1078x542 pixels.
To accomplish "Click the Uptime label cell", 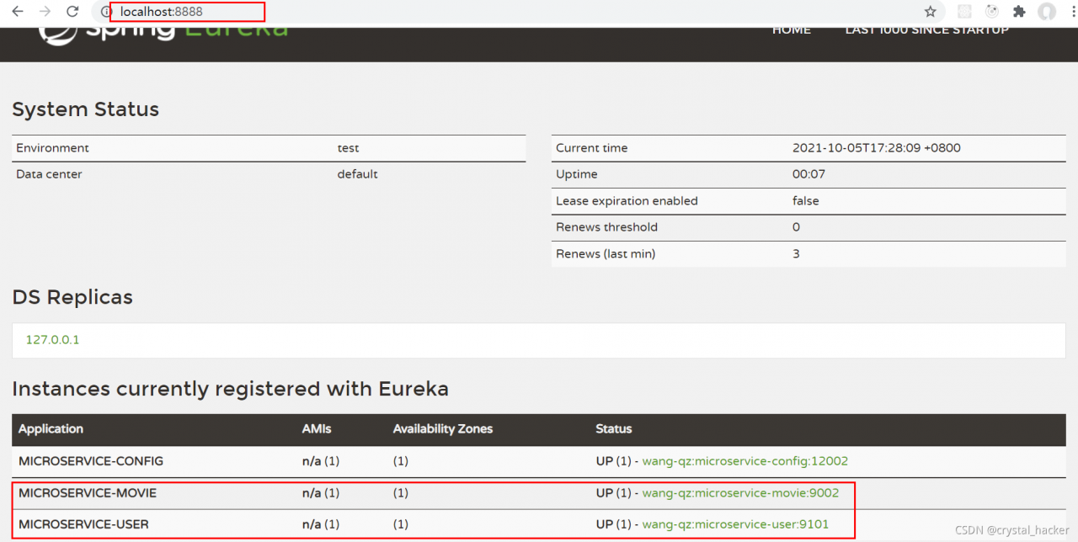I will click(577, 174).
